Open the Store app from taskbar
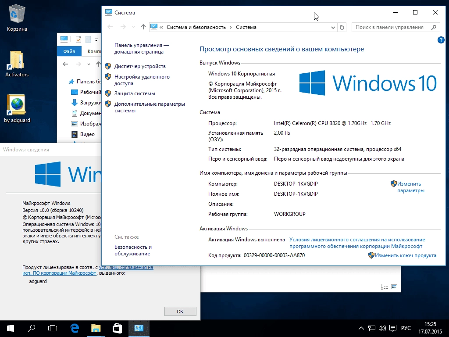The image size is (449, 337). [x=117, y=328]
